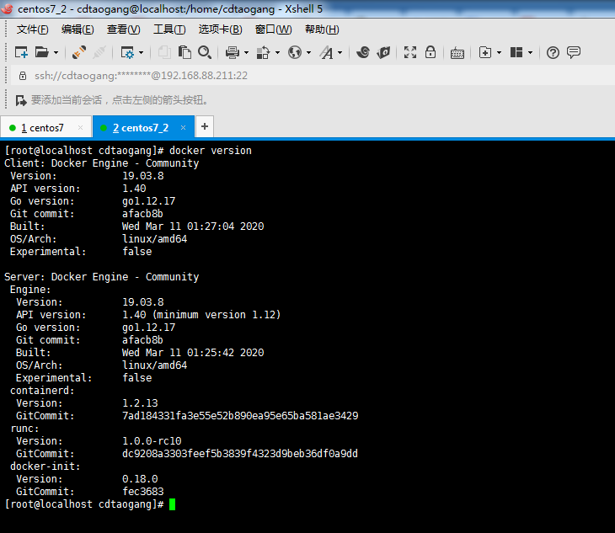Click the Paste clipboard icon
This screenshot has height=533, width=615.
point(184,52)
